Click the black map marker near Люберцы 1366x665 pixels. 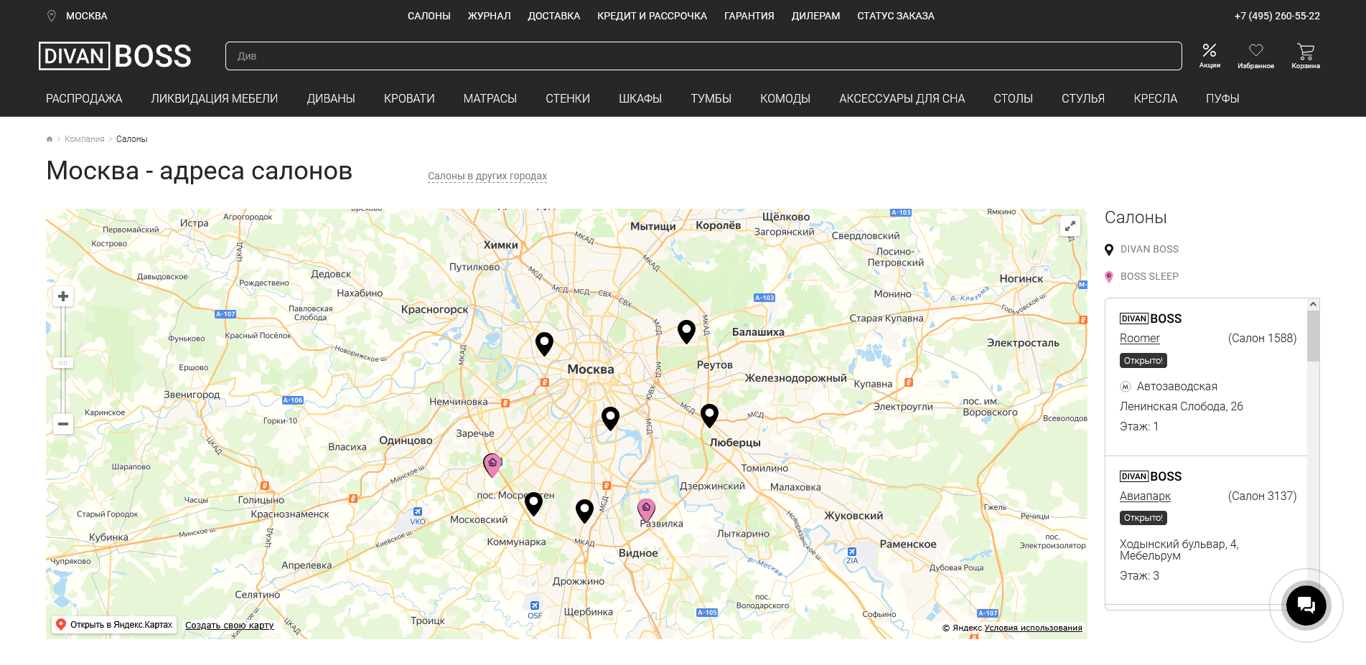click(x=709, y=414)
